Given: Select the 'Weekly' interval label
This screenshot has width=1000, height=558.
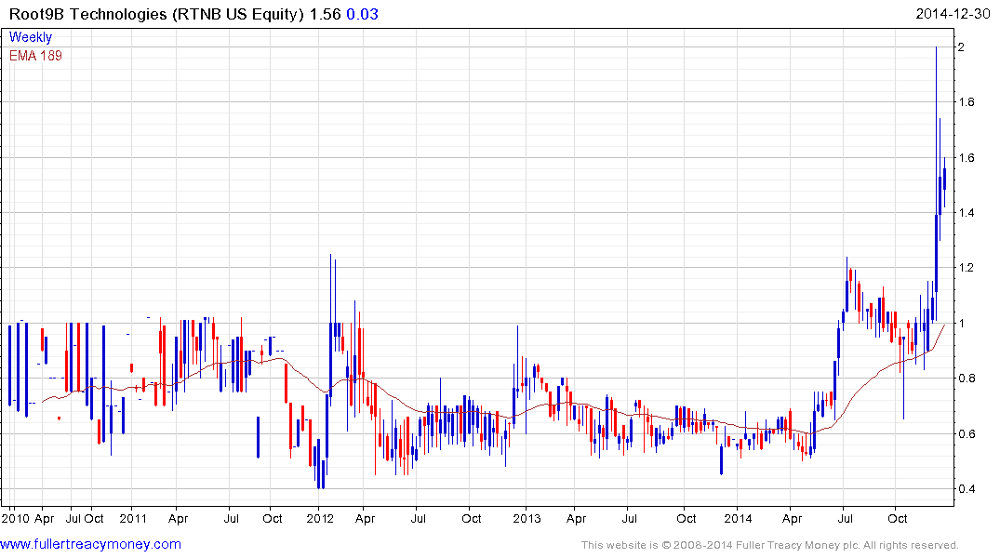Looking at the screenshot, I should click(31, 37).
